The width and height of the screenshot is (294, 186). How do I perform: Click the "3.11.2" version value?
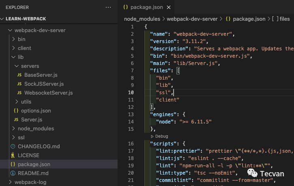click(x=194, y=41)
